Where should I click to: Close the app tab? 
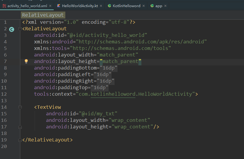[166, 6]
